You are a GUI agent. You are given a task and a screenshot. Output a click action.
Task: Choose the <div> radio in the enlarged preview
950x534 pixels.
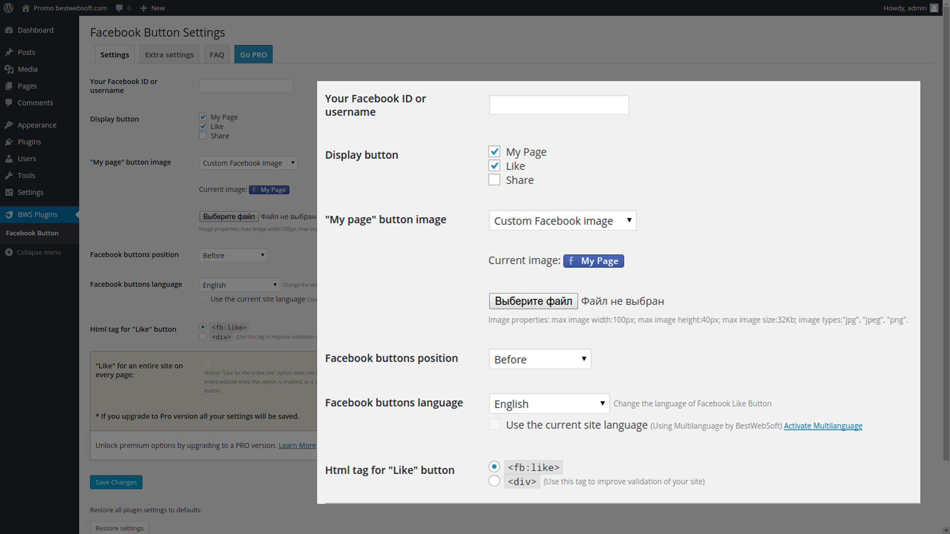(494, 481)
